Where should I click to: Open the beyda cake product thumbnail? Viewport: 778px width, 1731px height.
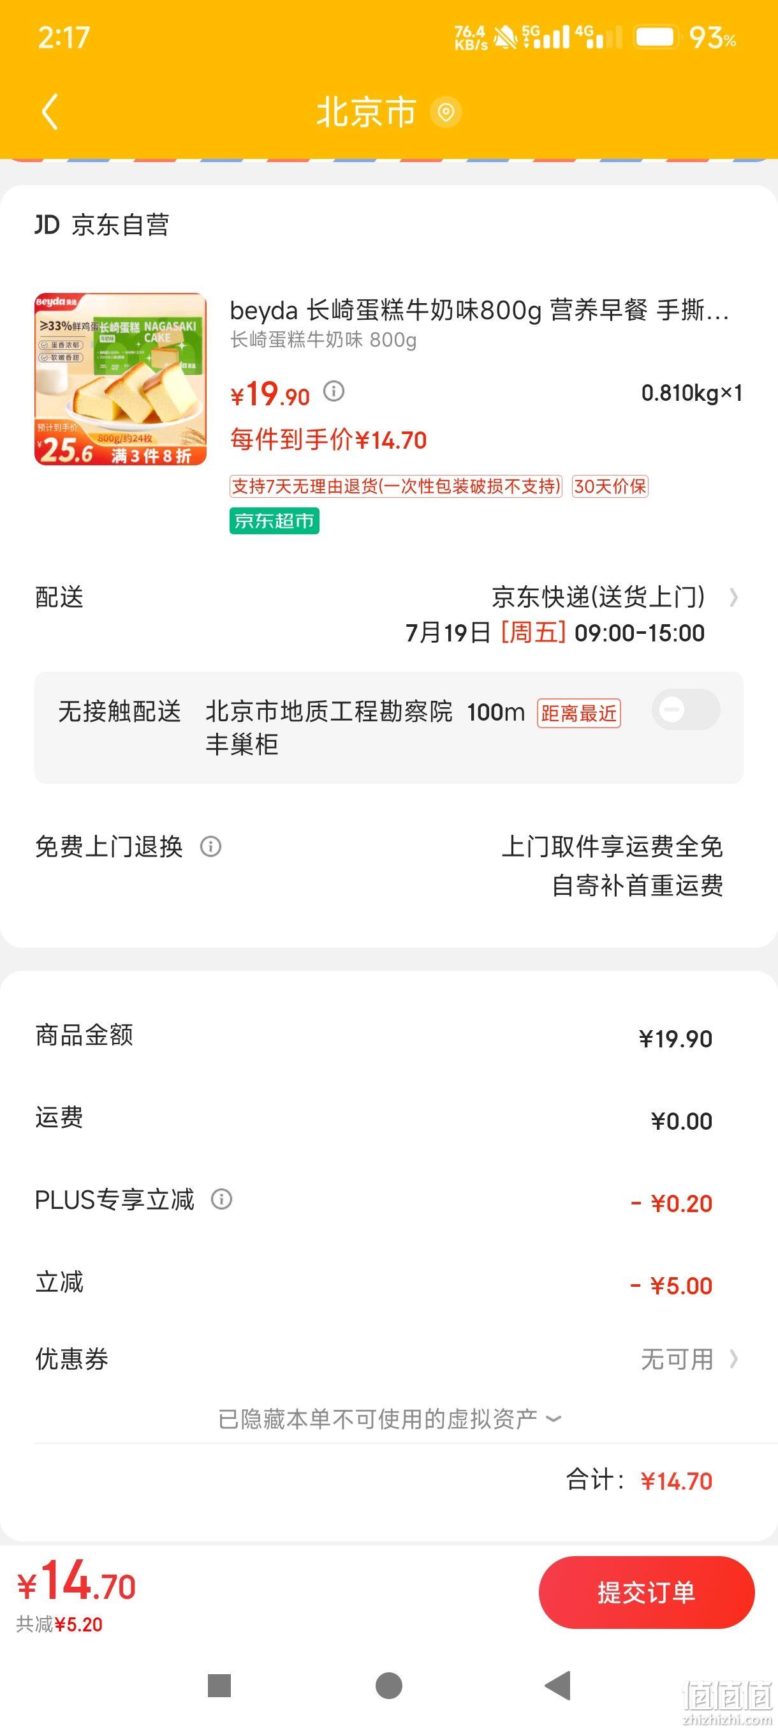(x=120, y=379)
